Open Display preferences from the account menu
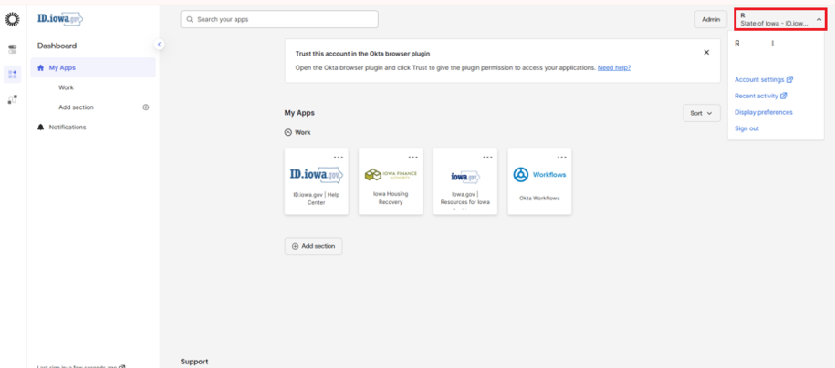Screen dimensions: 835x368 (763, 112)
